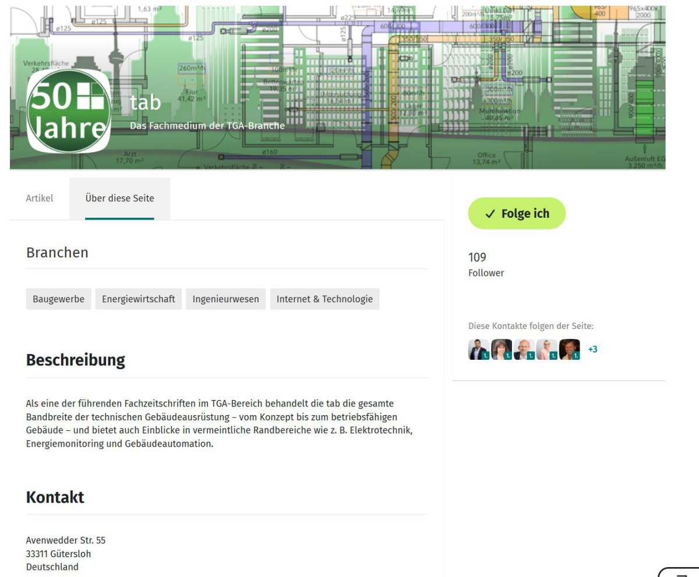The image size is (699, 577).
Task: Toggle the Folge ich follow button
Action: point(517,214)
